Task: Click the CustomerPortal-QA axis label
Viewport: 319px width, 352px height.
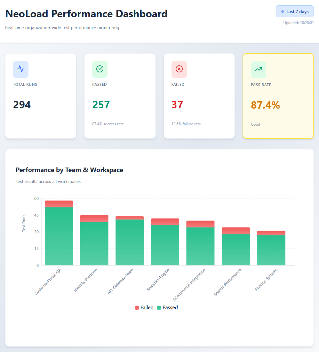Action: [48, 282]
